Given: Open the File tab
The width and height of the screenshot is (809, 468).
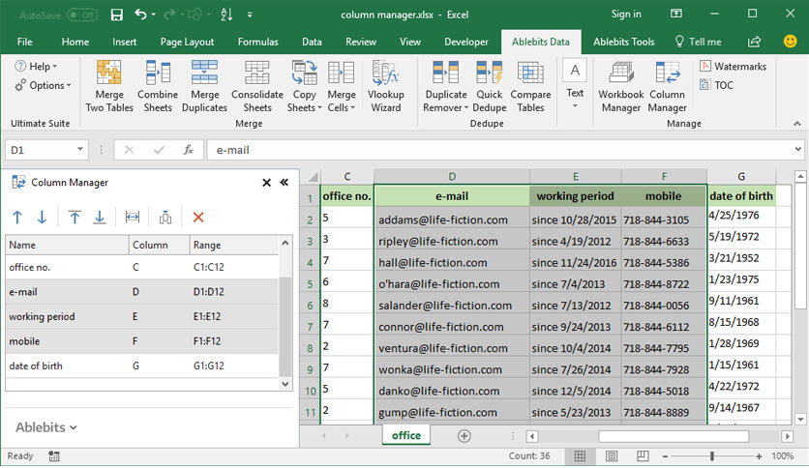Looking at the screenshot, I should pos(24,42).
